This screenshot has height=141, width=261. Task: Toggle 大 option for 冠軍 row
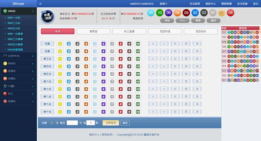point(153,44)
